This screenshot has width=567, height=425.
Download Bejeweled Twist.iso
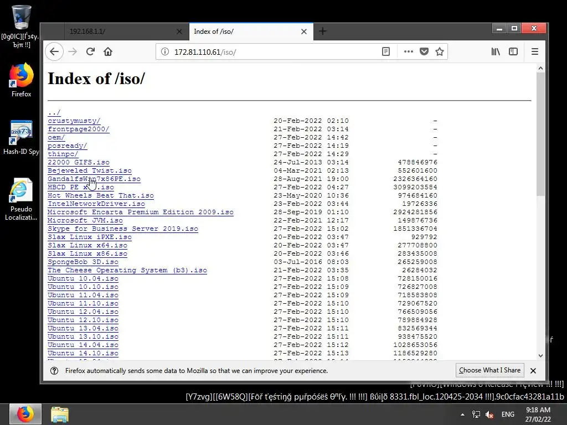(x=90, y=170)
